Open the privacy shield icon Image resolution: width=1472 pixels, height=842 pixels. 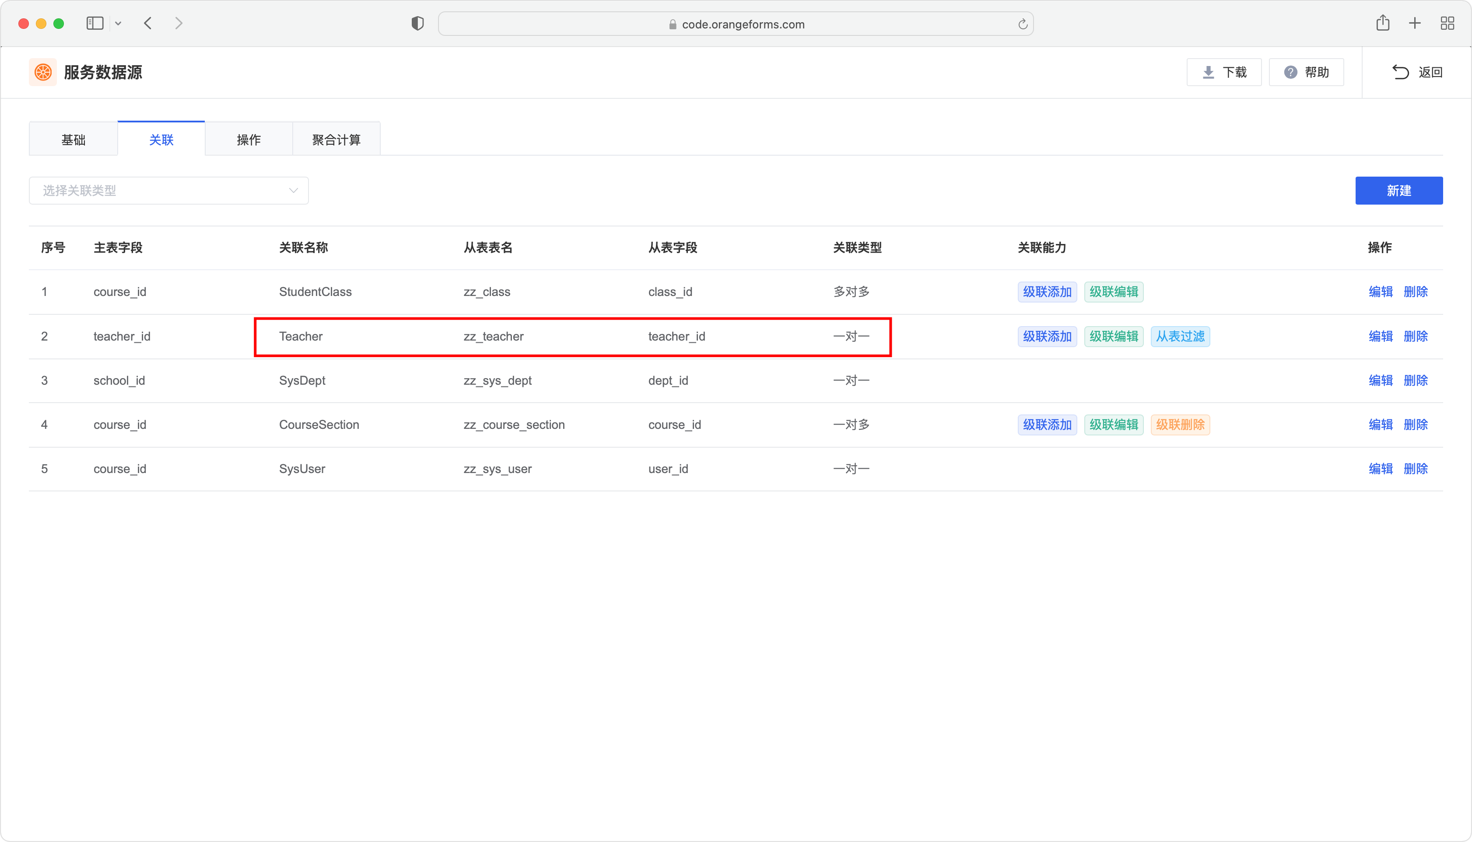(417, 23)
